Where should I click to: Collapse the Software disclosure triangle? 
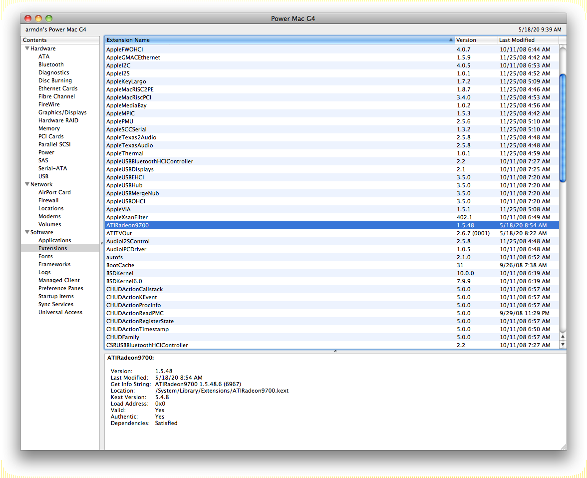coord(27,232)
